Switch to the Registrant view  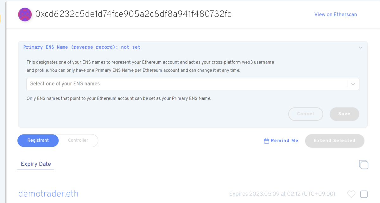(x=38, y=140)
